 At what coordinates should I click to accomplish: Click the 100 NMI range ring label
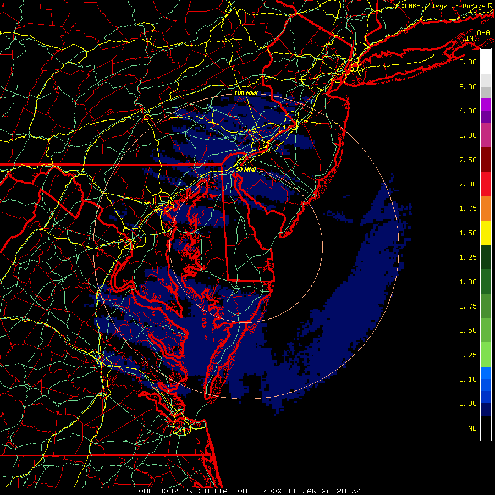pyautogui.click(x=246, y=93)
